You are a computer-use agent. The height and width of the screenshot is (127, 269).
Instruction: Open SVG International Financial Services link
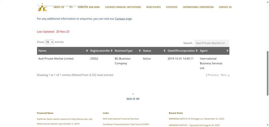pyautogui.click(x=121, y=119)
